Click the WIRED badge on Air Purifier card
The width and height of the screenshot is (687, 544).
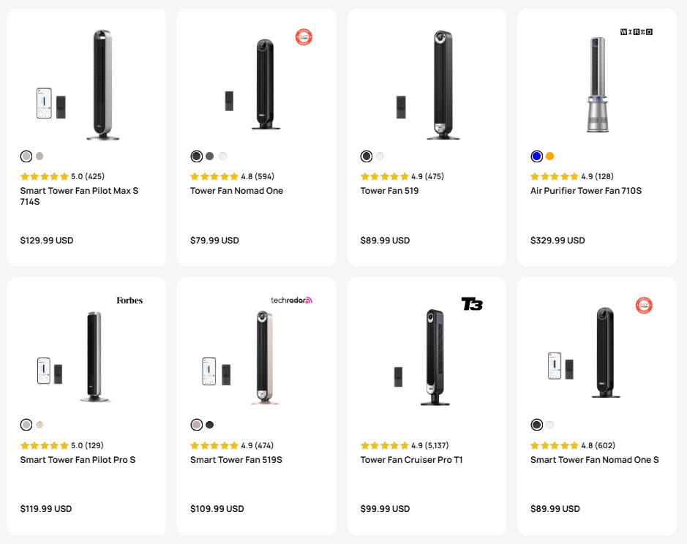point(637,32)
